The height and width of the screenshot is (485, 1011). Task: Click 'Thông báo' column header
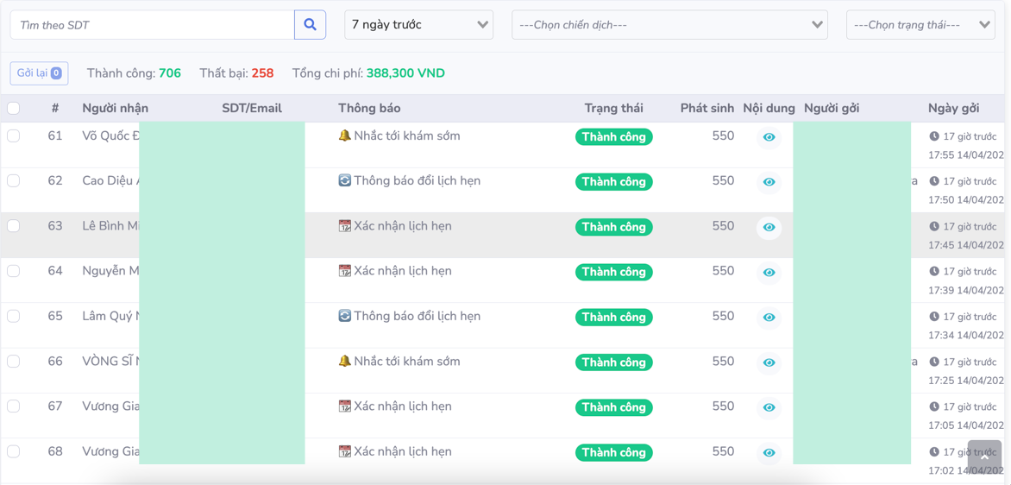coord(369,109)
